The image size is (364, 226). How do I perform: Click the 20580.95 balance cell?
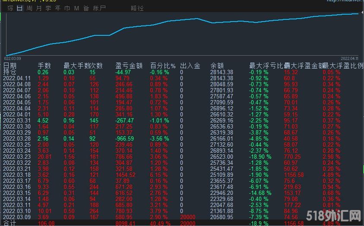tap(222, 217)
